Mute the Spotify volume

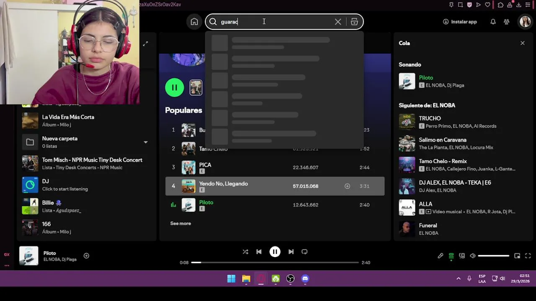473,256
